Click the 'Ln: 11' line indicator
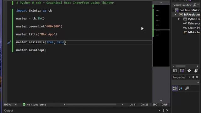The height and width of the screenshot is (113, 201). pyautogui.click(x=133, y=105)
